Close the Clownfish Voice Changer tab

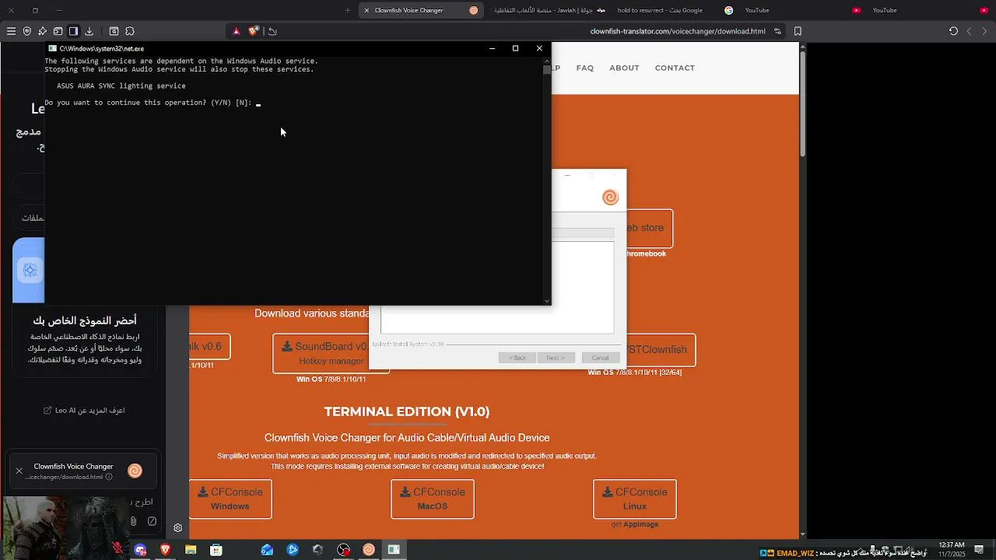click(366, 10)
